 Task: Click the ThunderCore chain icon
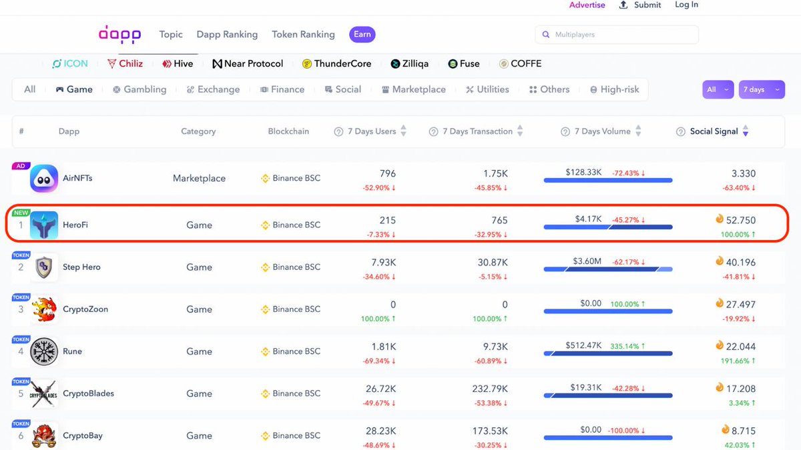pyautogui.click(x=307, y=64)
